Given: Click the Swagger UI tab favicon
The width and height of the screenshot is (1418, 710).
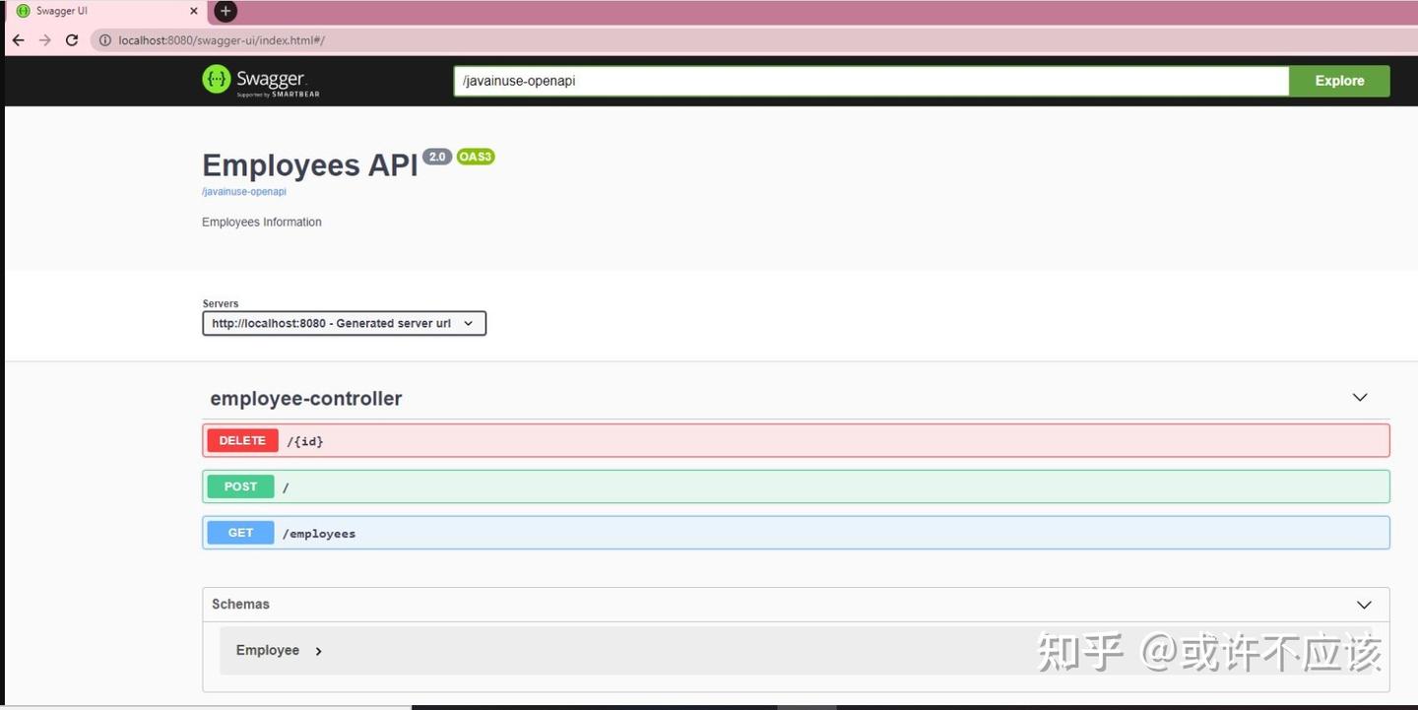Looking at the screenshot, I should pos(22,11).
